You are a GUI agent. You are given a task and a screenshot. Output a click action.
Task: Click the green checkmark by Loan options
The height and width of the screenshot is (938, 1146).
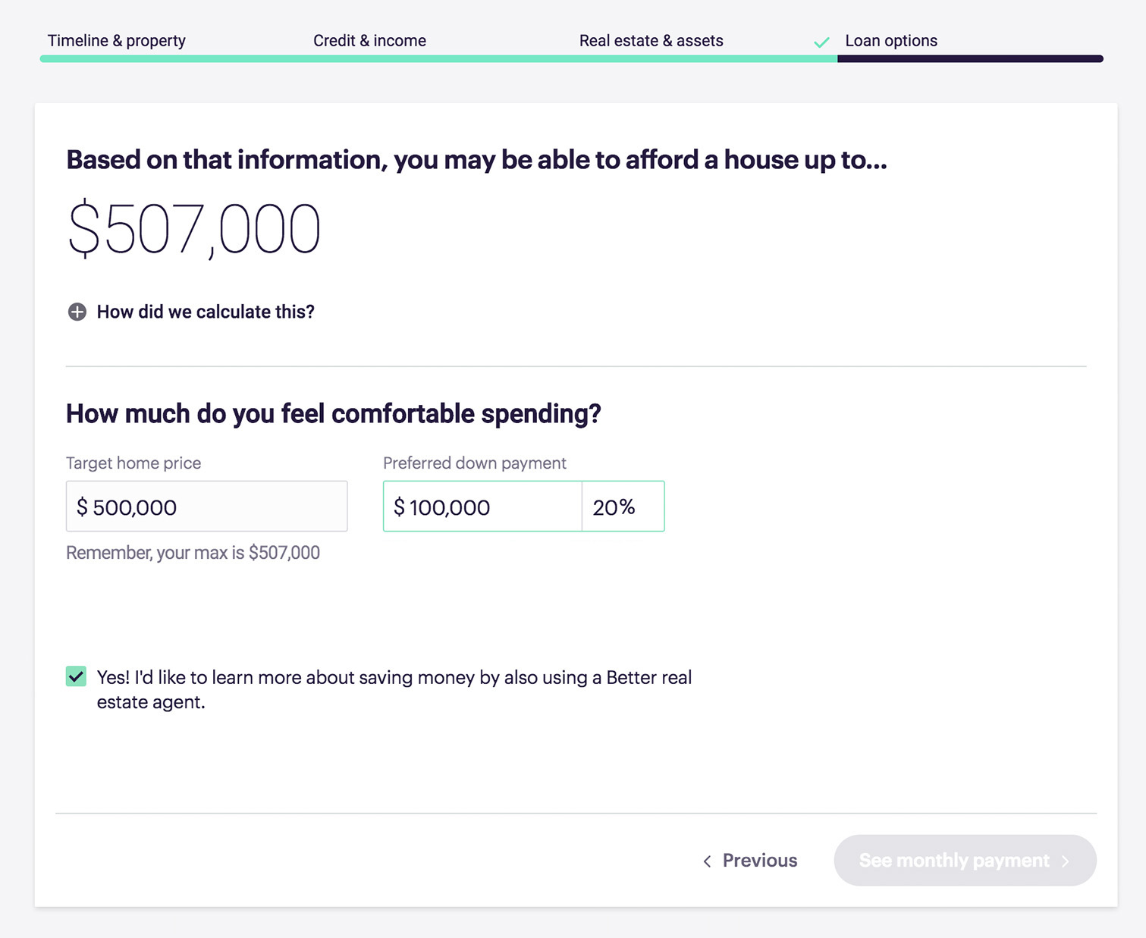pos(821,42)
